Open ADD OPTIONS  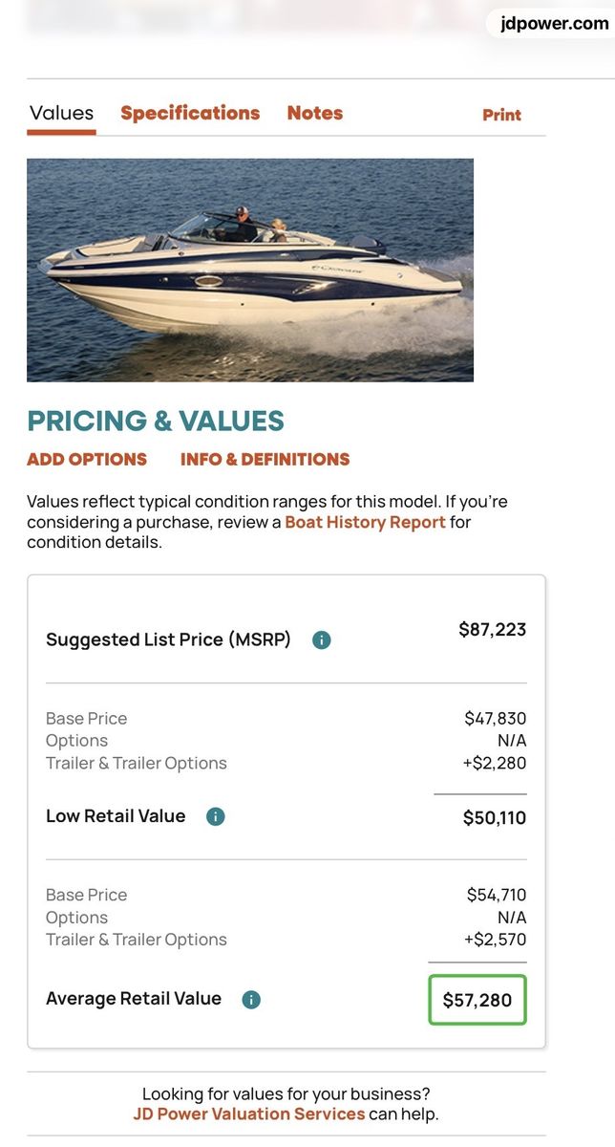[87, 460]
